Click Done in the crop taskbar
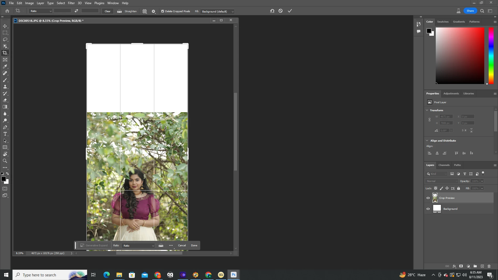The width and height of the screenshot is (498, 280). (x=194, y=246)
